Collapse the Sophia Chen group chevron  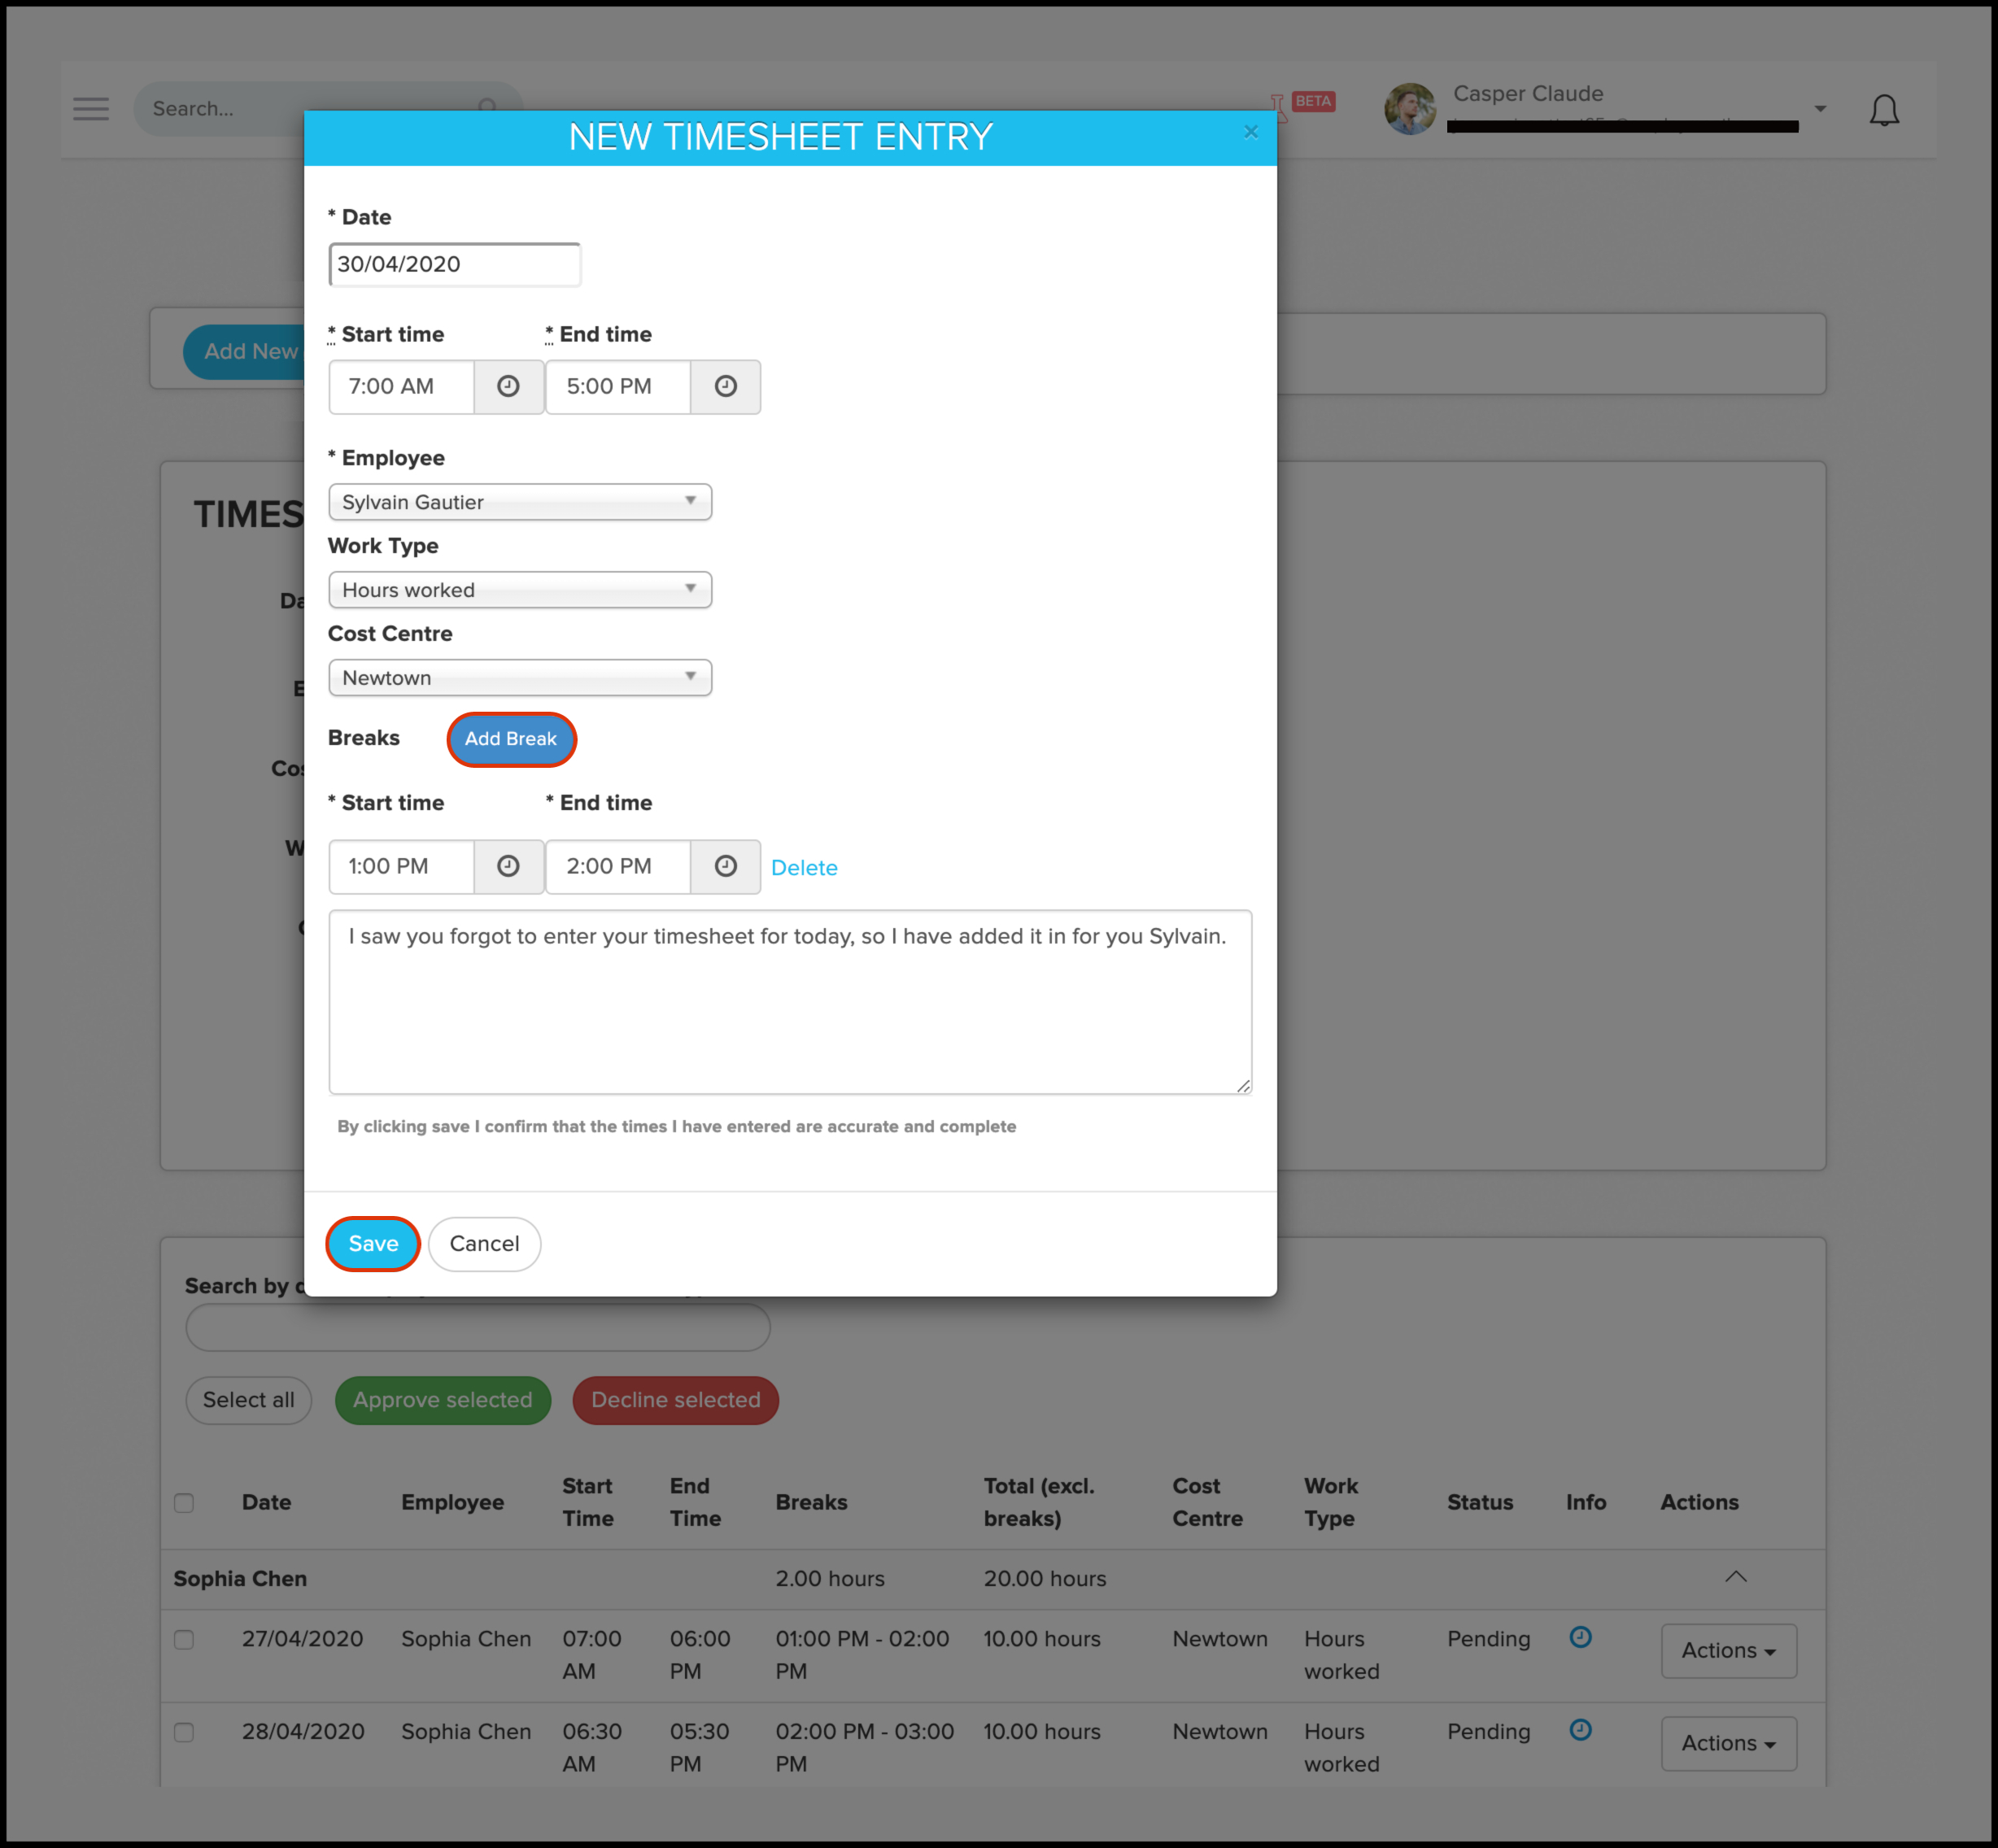tap(1735, 1577)
